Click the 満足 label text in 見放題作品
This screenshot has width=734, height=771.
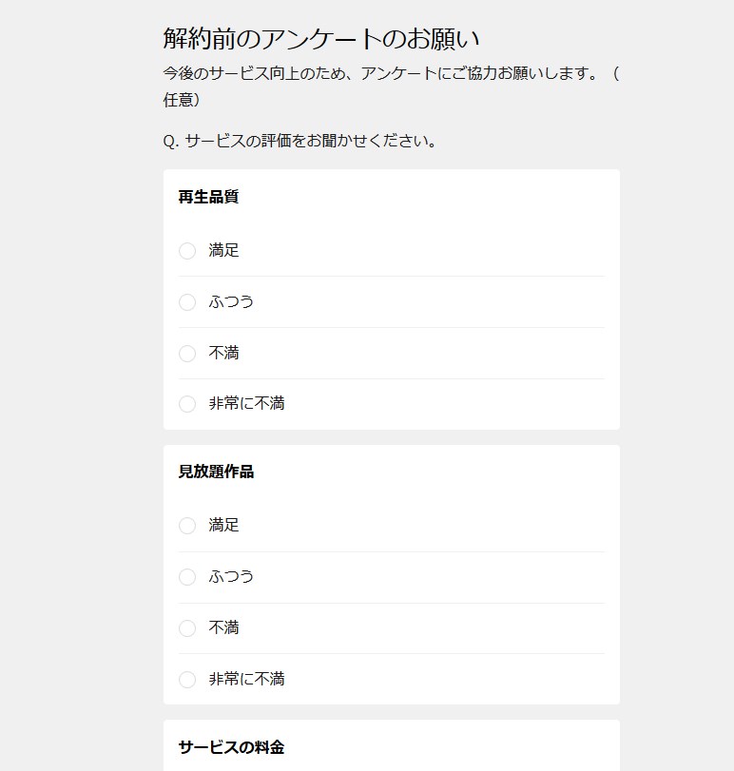click(223, 525)
